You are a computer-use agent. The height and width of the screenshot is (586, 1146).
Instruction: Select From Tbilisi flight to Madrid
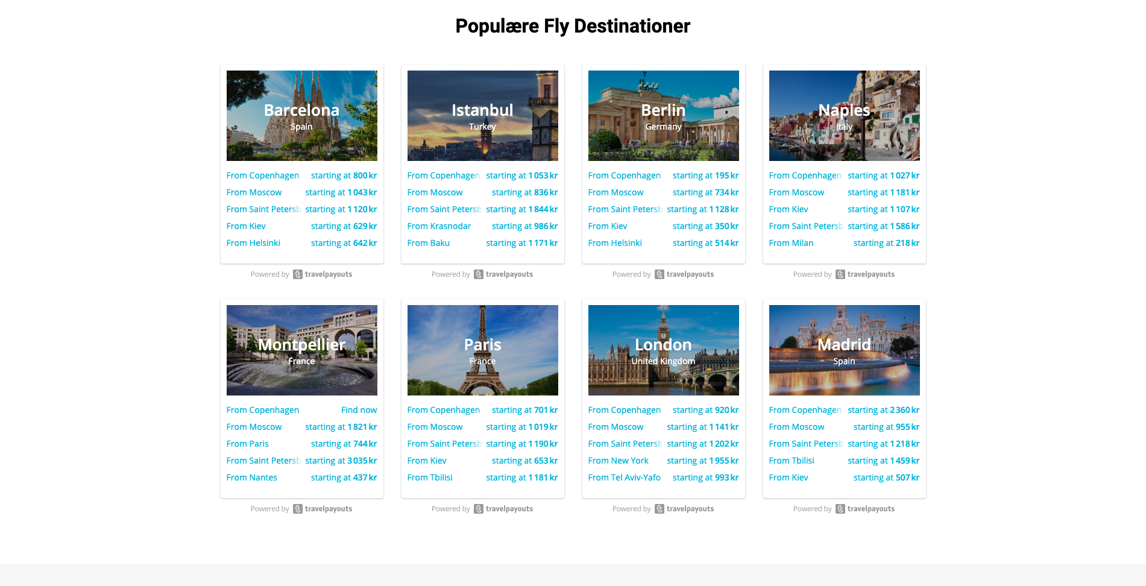(792, 461)
